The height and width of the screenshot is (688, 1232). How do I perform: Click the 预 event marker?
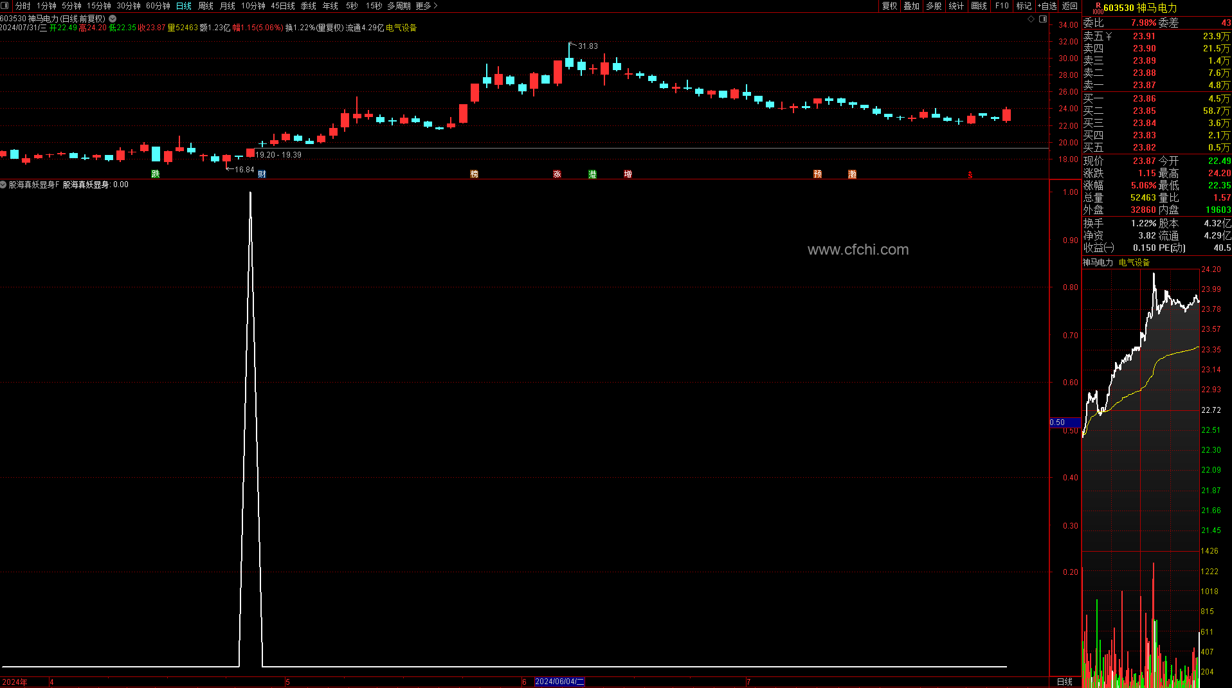point(817,174)
